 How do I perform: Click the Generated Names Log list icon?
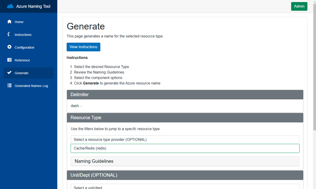click(x=9, y=86)
